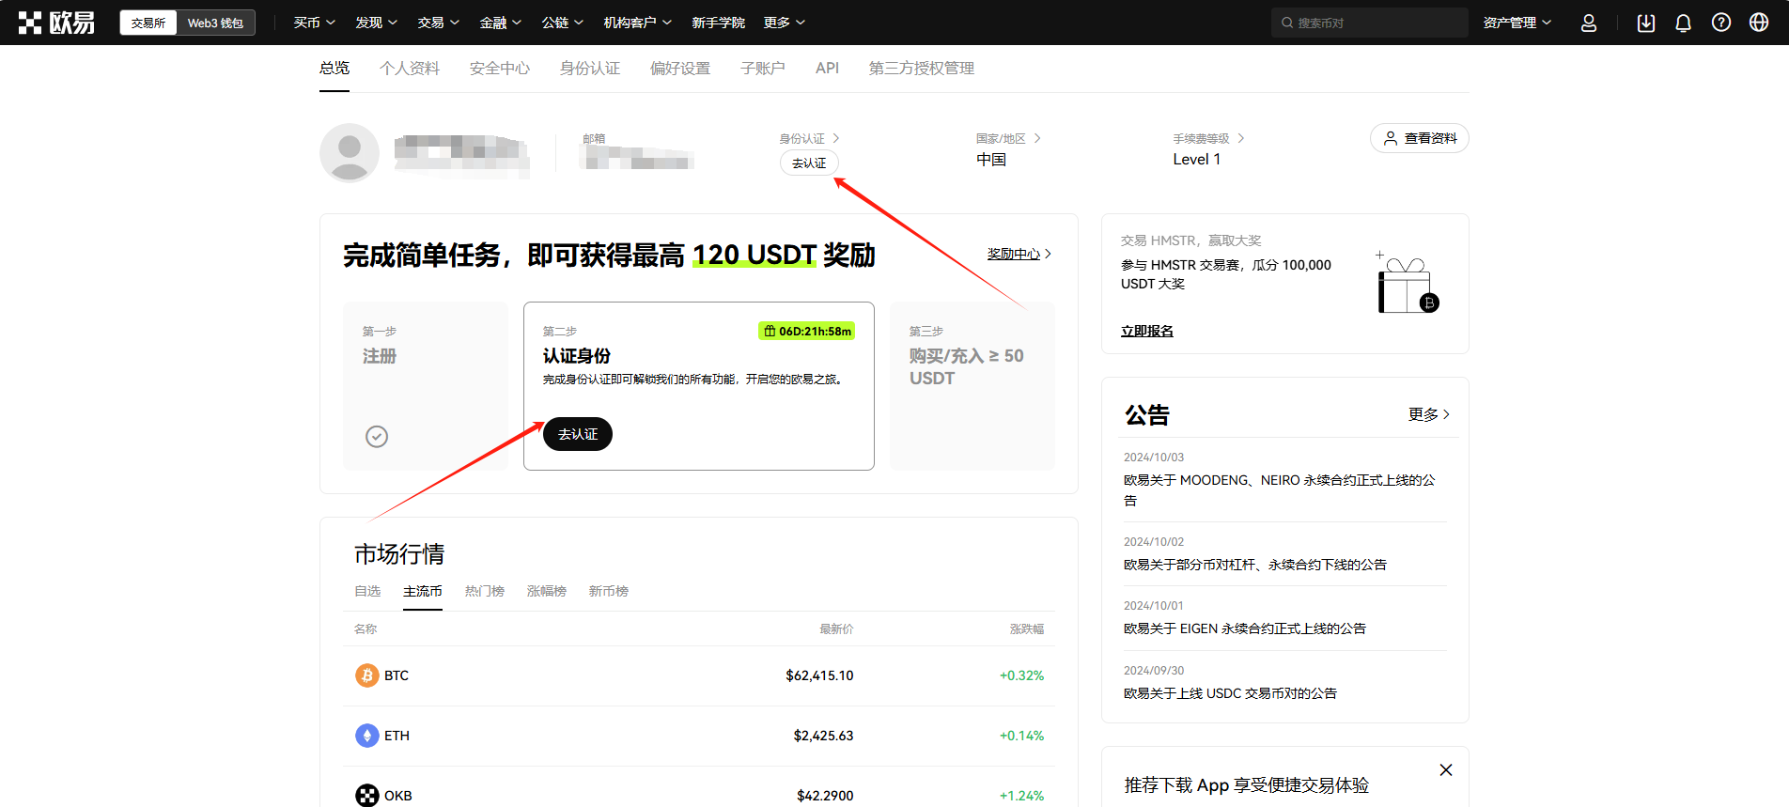Viewport: 1789px width, 807px height.
Task: Open the 国家/地区 expander in profile
Action: 1037,138
